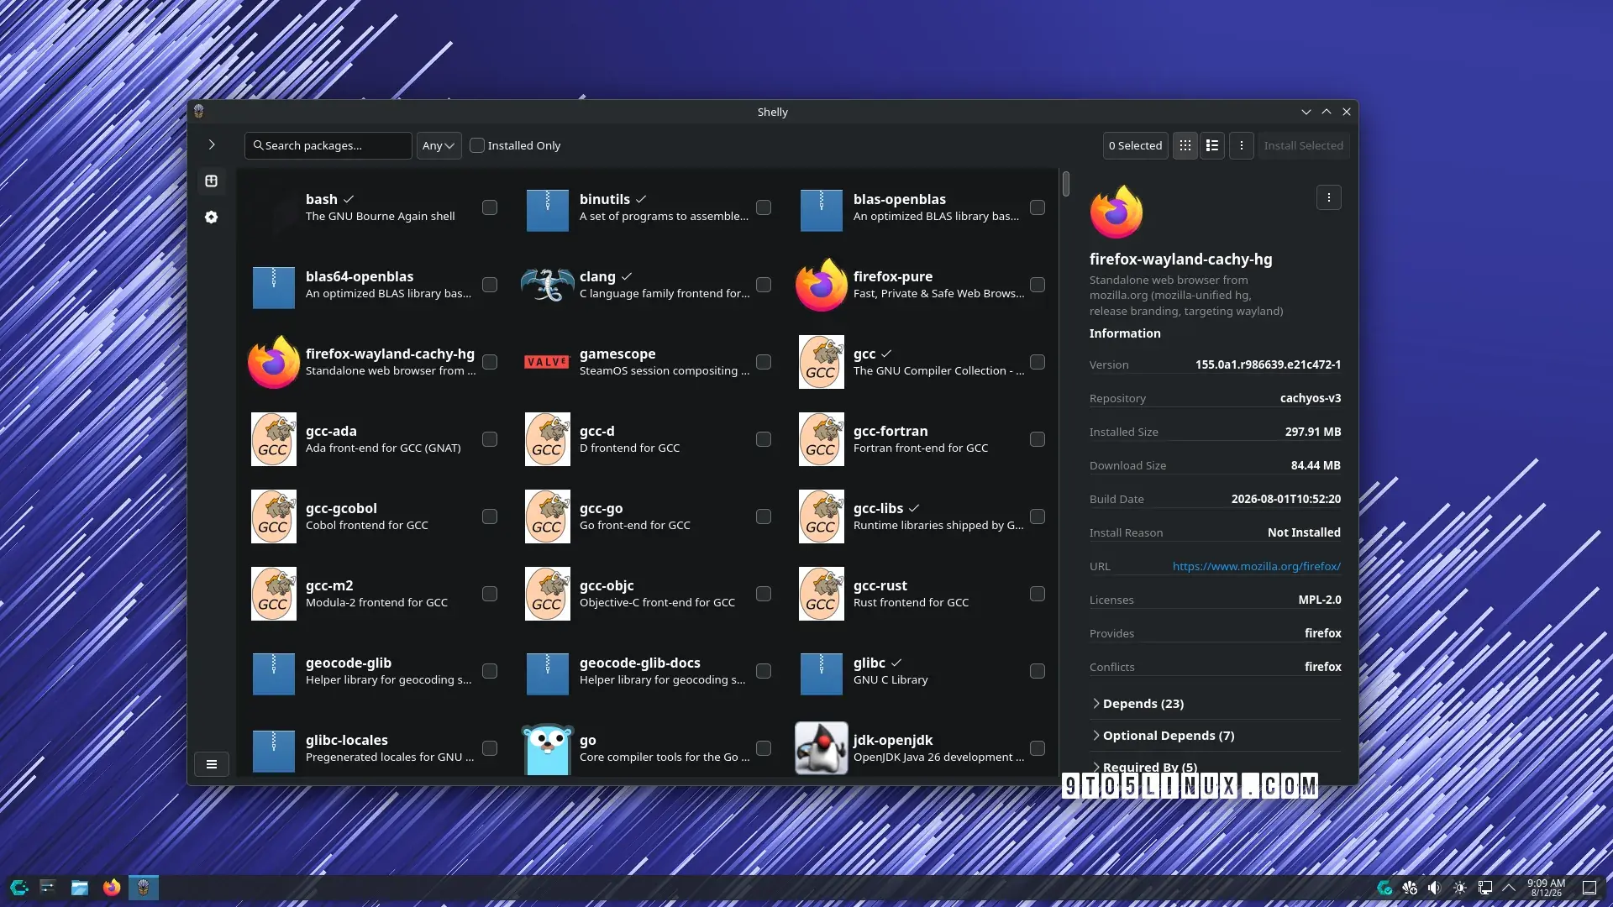
Task: Switch to grid view layout
Action: (x=1185, y=145)
